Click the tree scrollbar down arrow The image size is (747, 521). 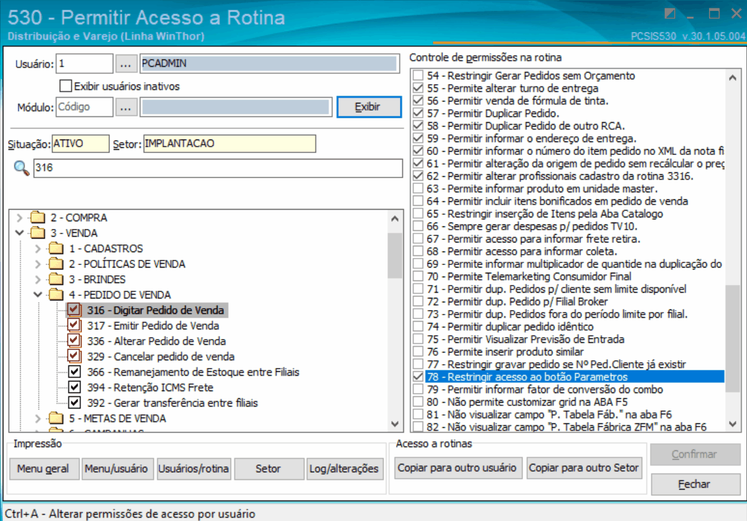pos(394,424)
